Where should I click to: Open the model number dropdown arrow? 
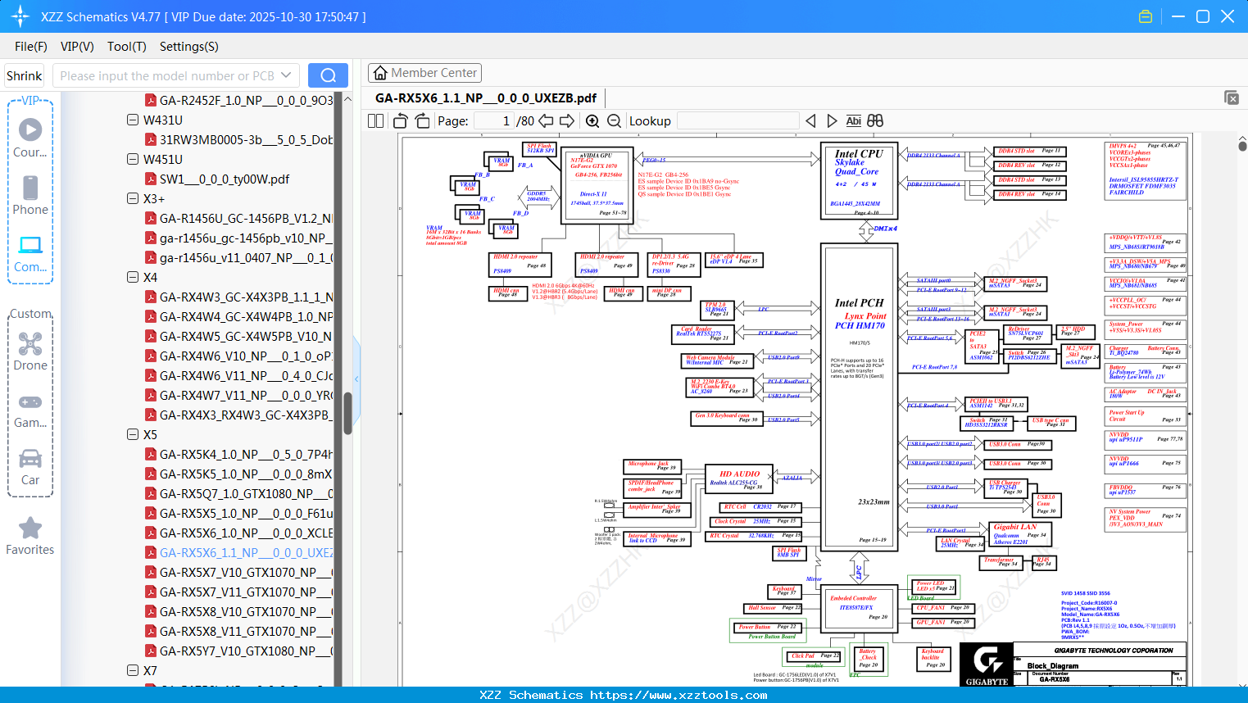286,75
